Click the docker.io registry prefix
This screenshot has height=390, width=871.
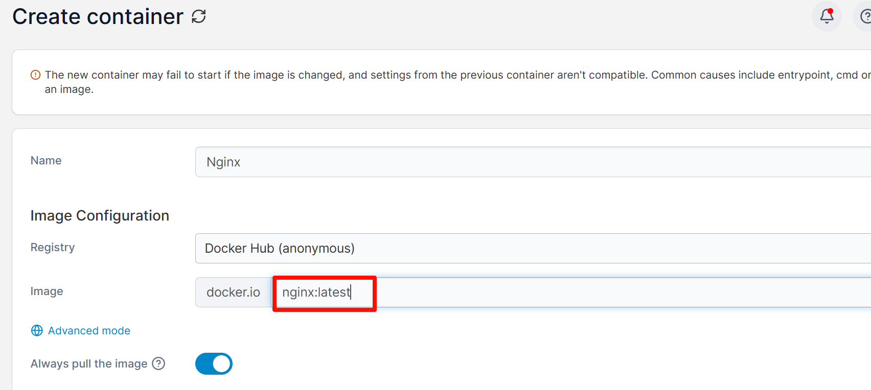pyautogui.click(x=233, y=292)
